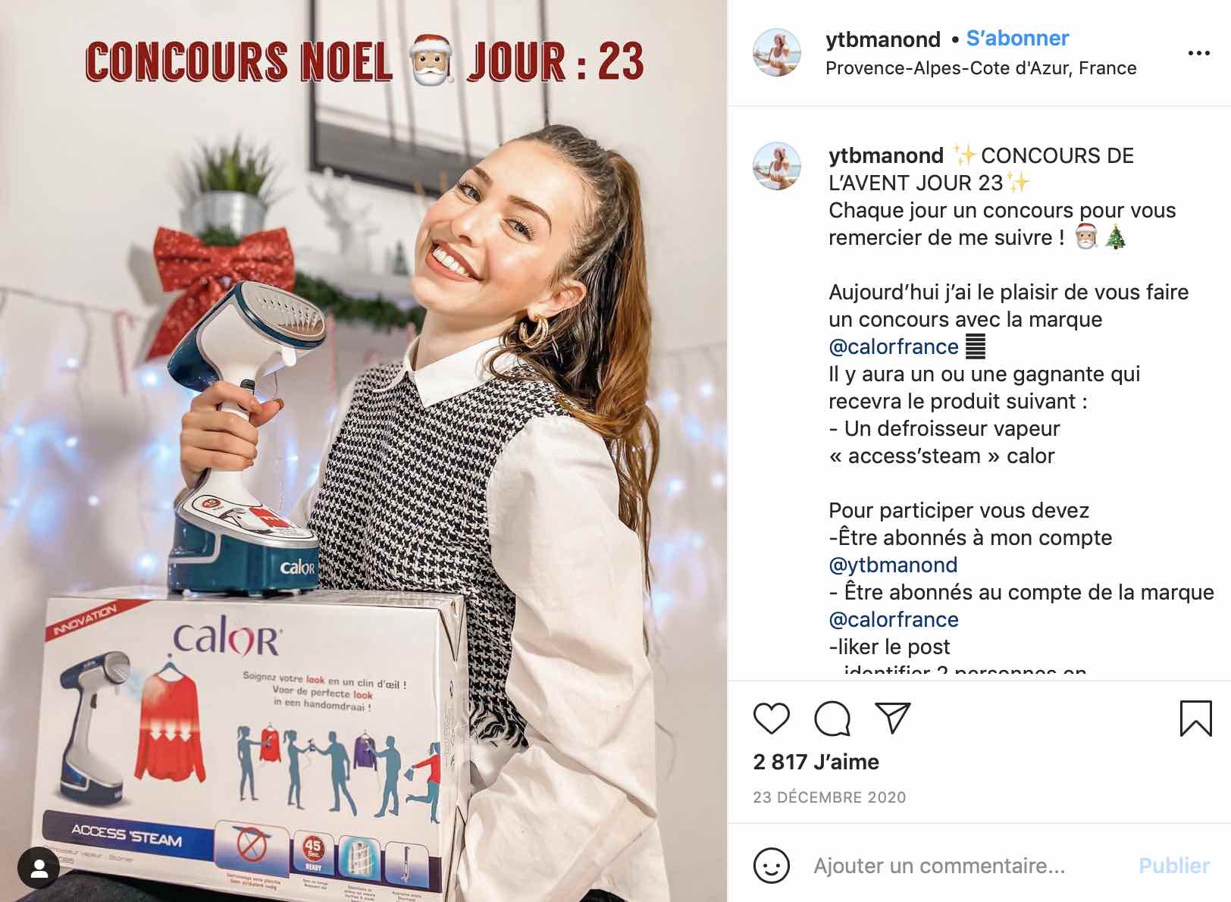Follow account via S'abonner
Screen dimensions: 1231x902
[1017, 38]
